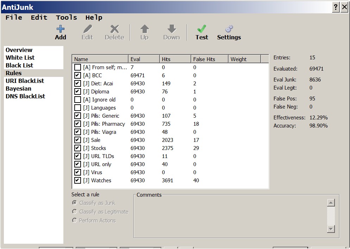Uncheck the Diet: Acai rule checkbox

point(77,84)
